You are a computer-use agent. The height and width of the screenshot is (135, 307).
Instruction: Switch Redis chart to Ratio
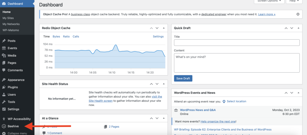pos(66,36)
